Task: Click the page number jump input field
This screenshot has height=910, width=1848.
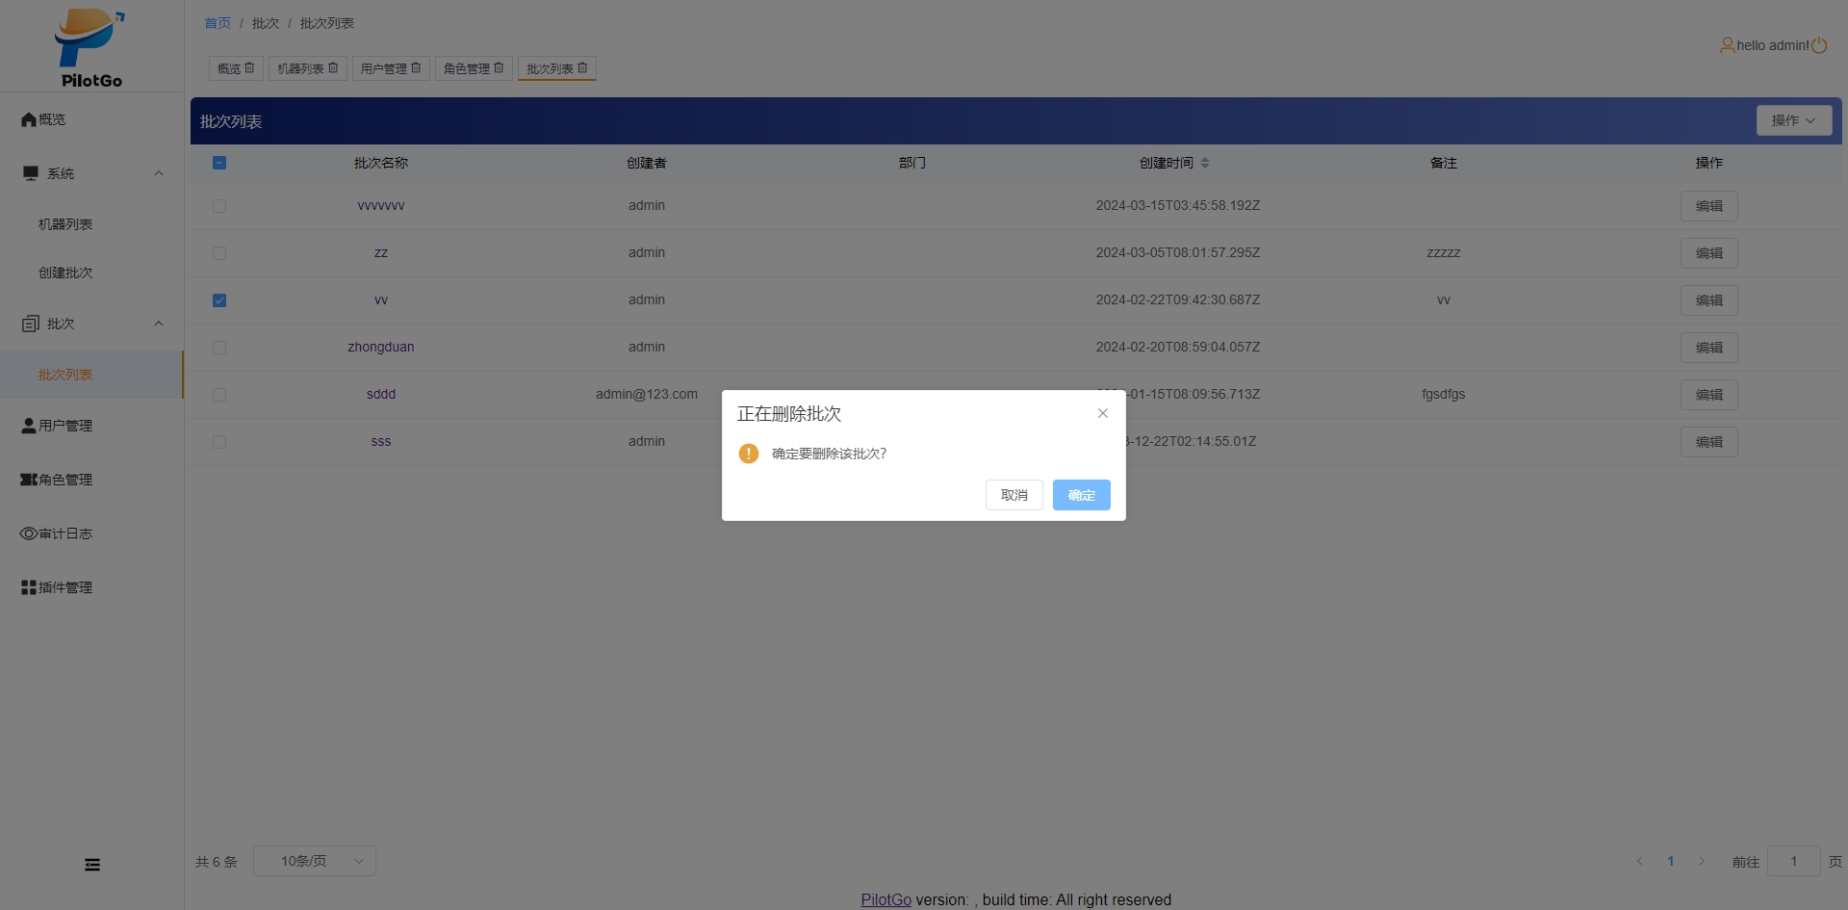Action: point(1793,861)
